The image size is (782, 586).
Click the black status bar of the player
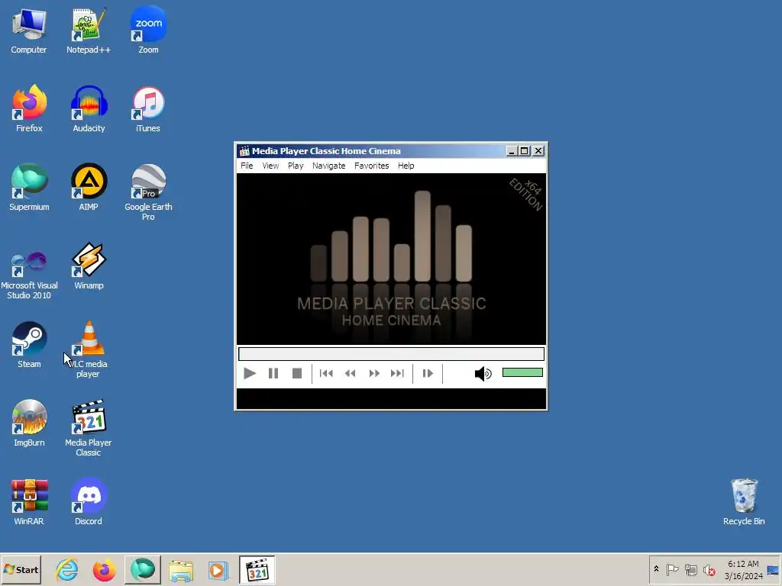[x=391, y=398]
